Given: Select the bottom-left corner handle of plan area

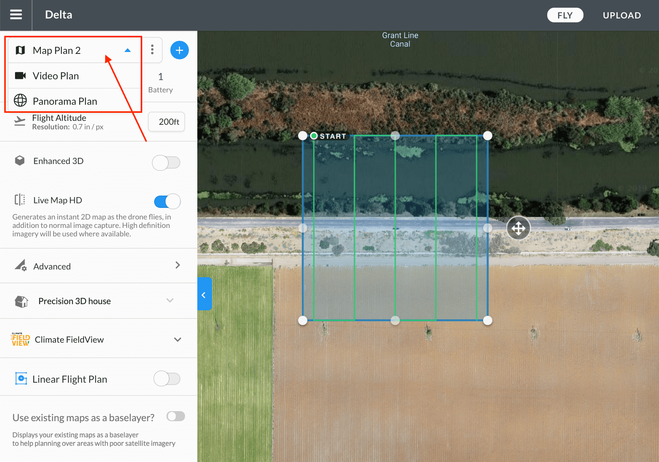Looking at the screenshot, I should coord(303,320).
